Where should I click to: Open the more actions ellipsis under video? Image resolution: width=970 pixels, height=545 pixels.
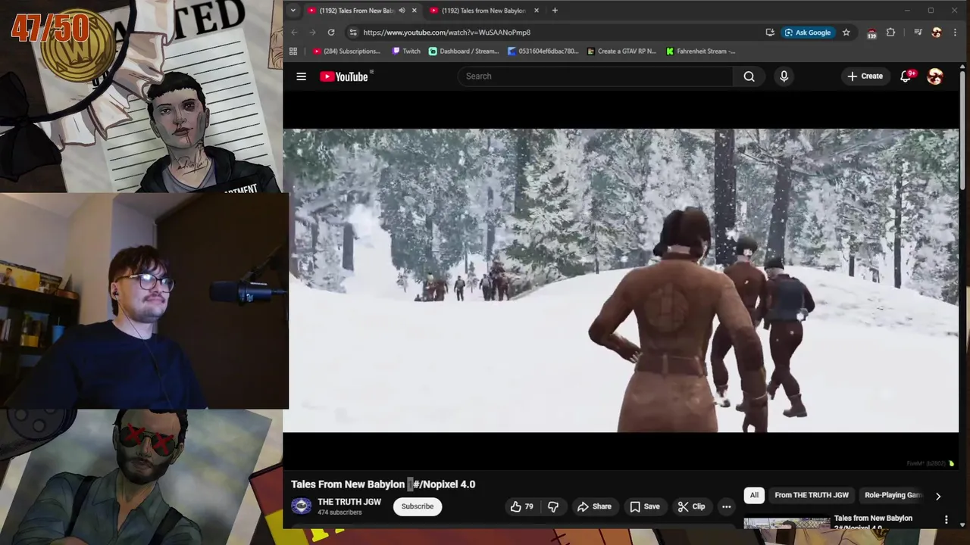tap(726, 506)
